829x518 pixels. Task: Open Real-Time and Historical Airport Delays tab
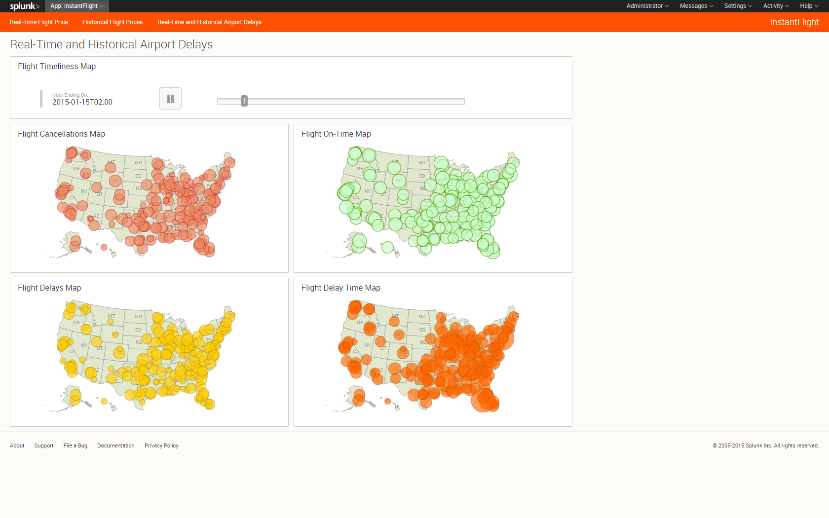[209, 22]
